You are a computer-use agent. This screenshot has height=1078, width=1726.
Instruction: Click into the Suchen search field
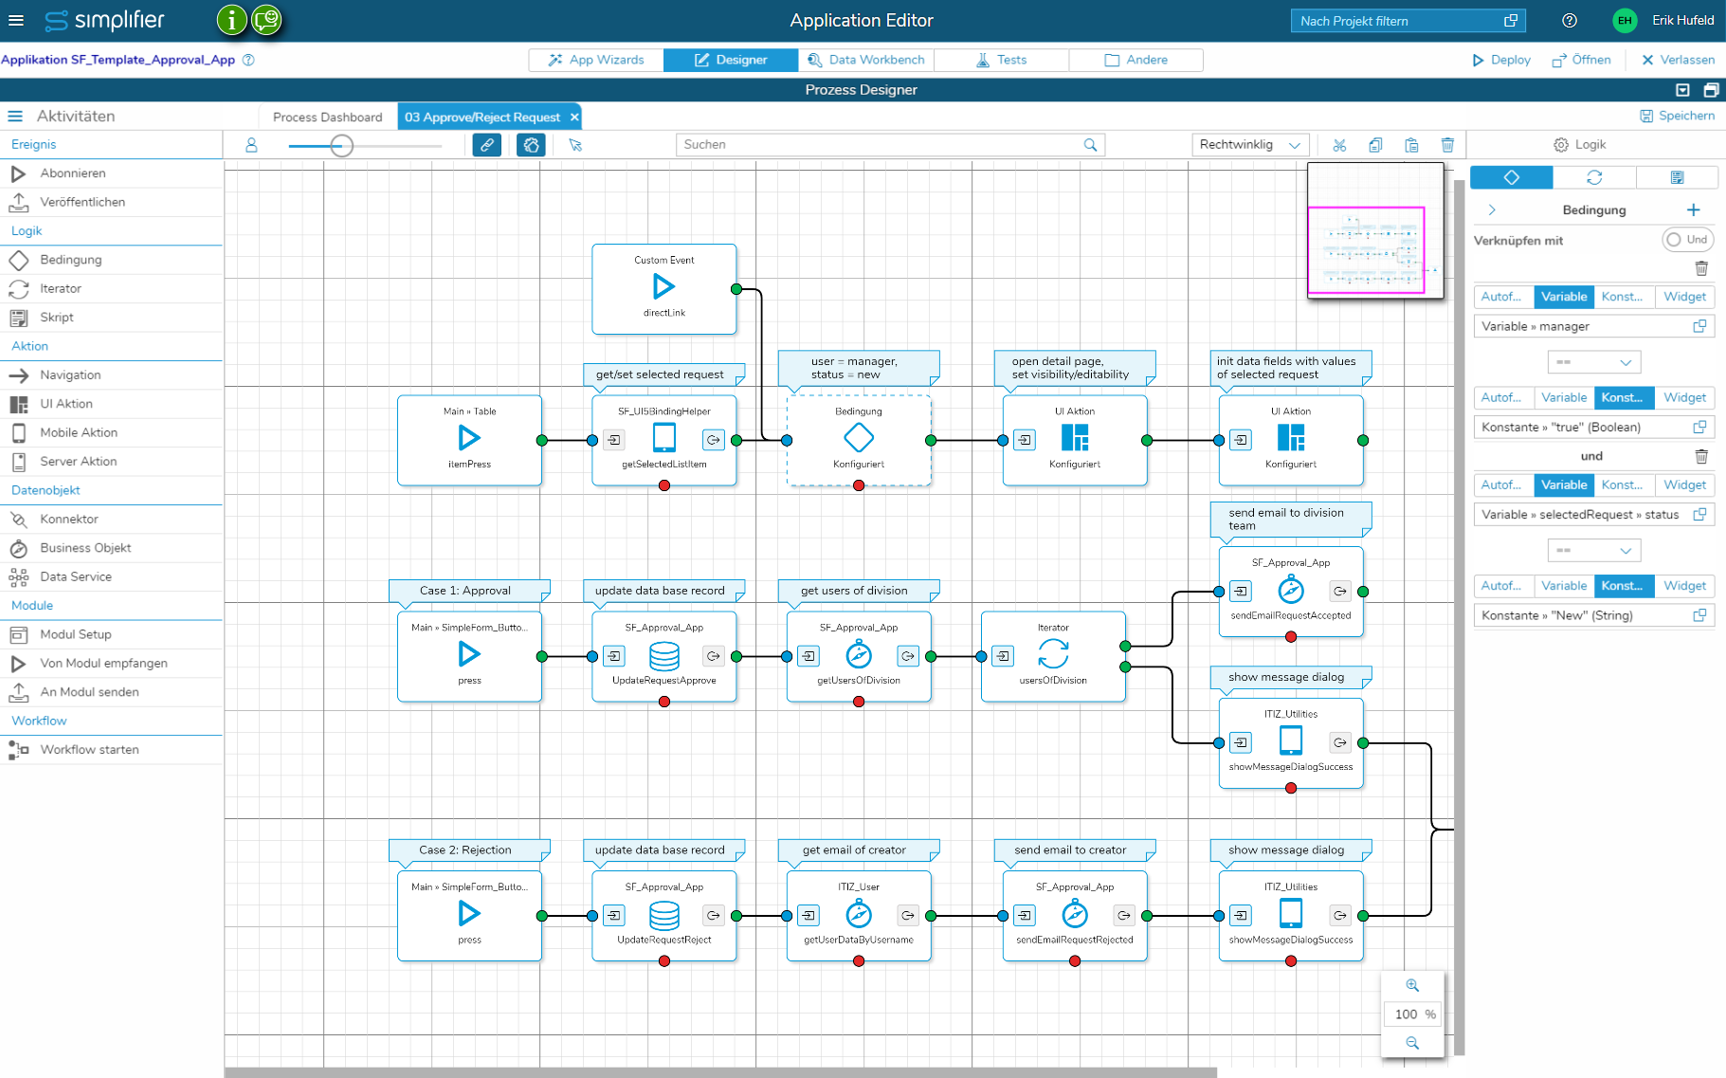tap(881, 144)
